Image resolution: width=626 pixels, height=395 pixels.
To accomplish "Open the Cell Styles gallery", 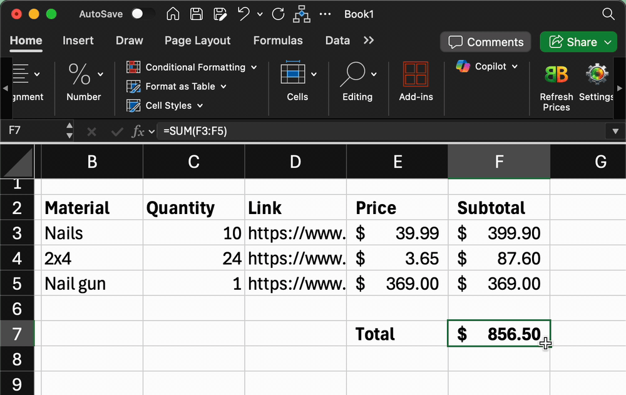I will coord(133,106).
